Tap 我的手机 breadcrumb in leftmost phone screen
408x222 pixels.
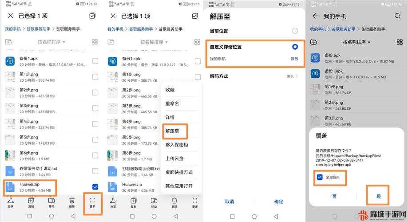point(13,29)
